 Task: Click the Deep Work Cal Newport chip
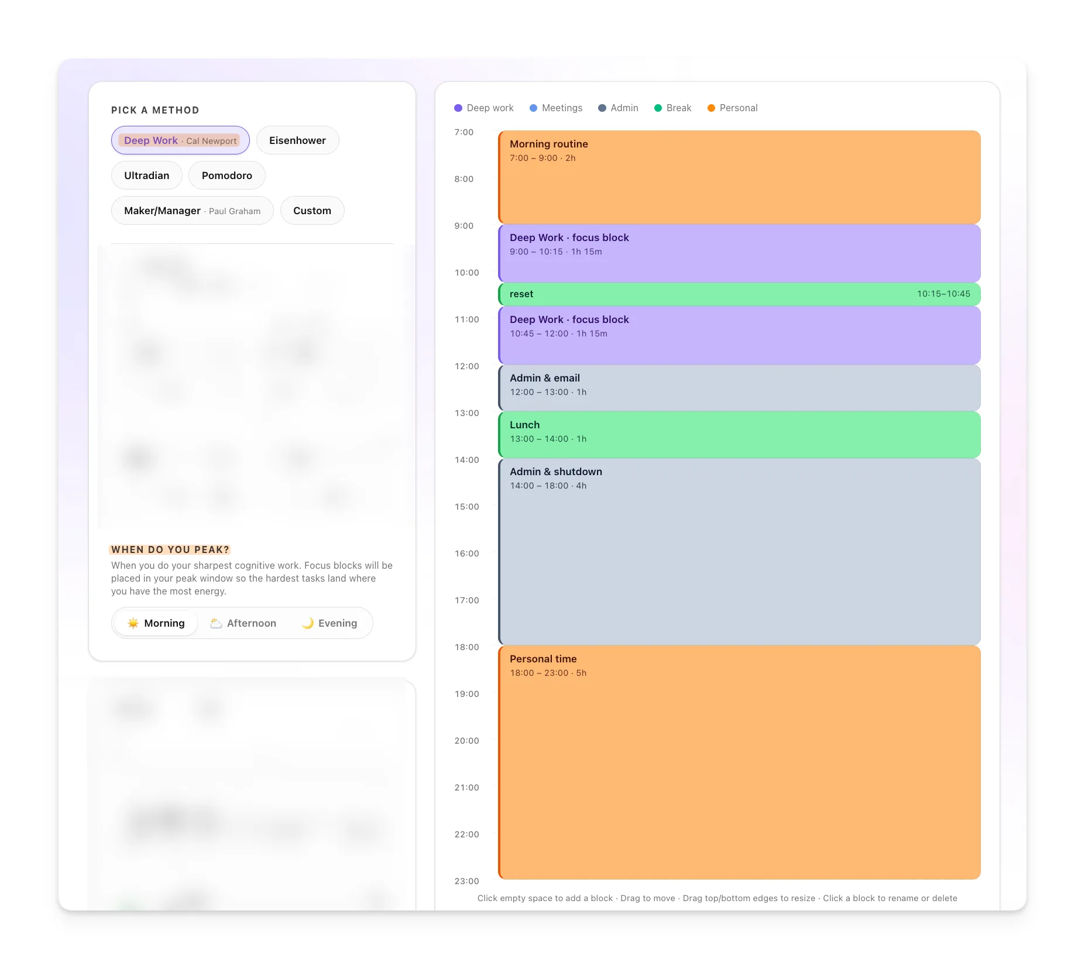tap(180, 140)
